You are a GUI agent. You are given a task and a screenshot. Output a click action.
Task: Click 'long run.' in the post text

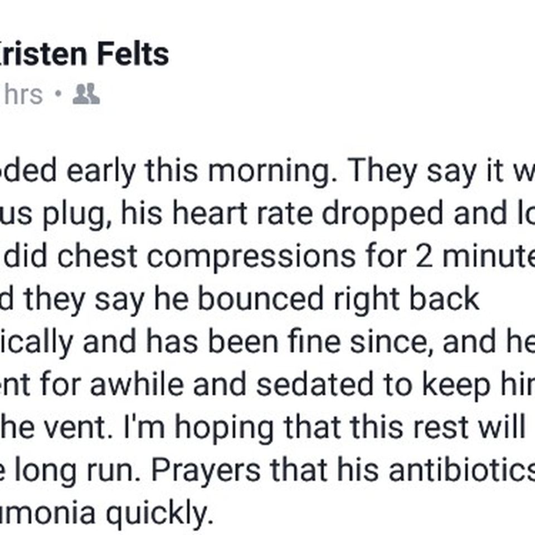pyautogui.click(x=77, y=472)
